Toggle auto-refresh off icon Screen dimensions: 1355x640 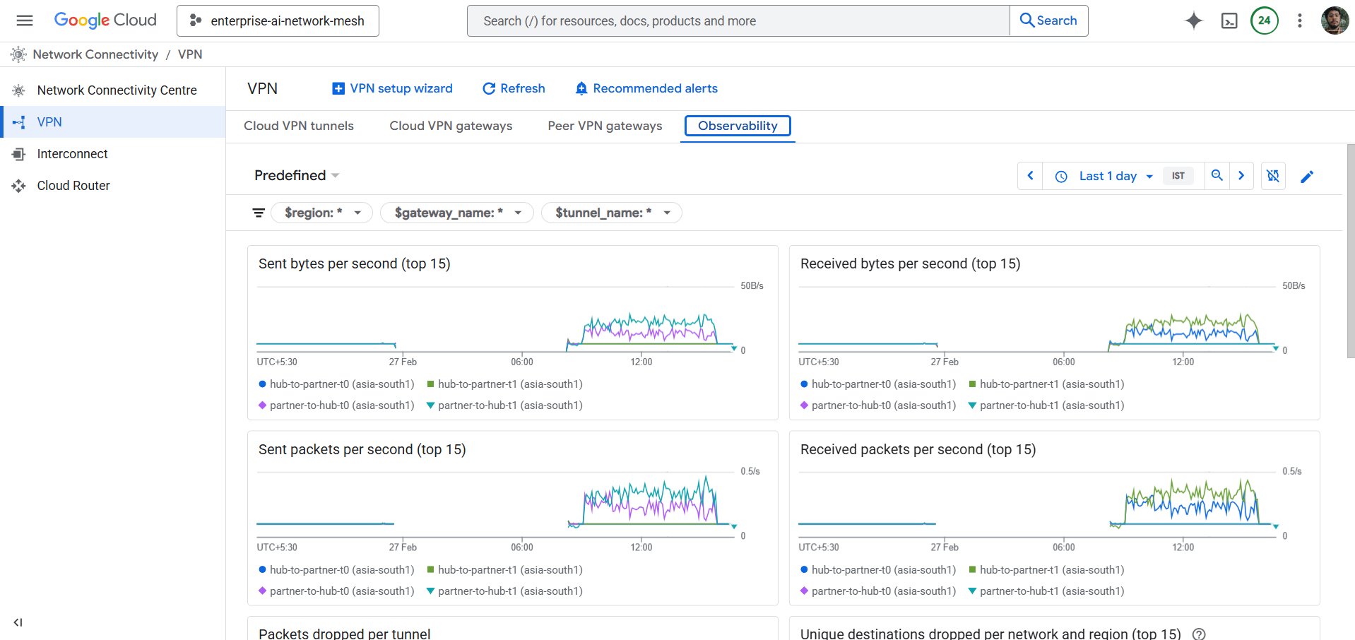click(1273, 176)
